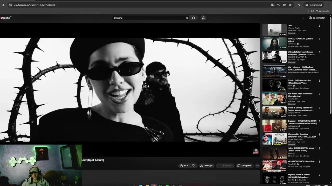
Task: Open the DFN video thumbnail
Action: 274,30
